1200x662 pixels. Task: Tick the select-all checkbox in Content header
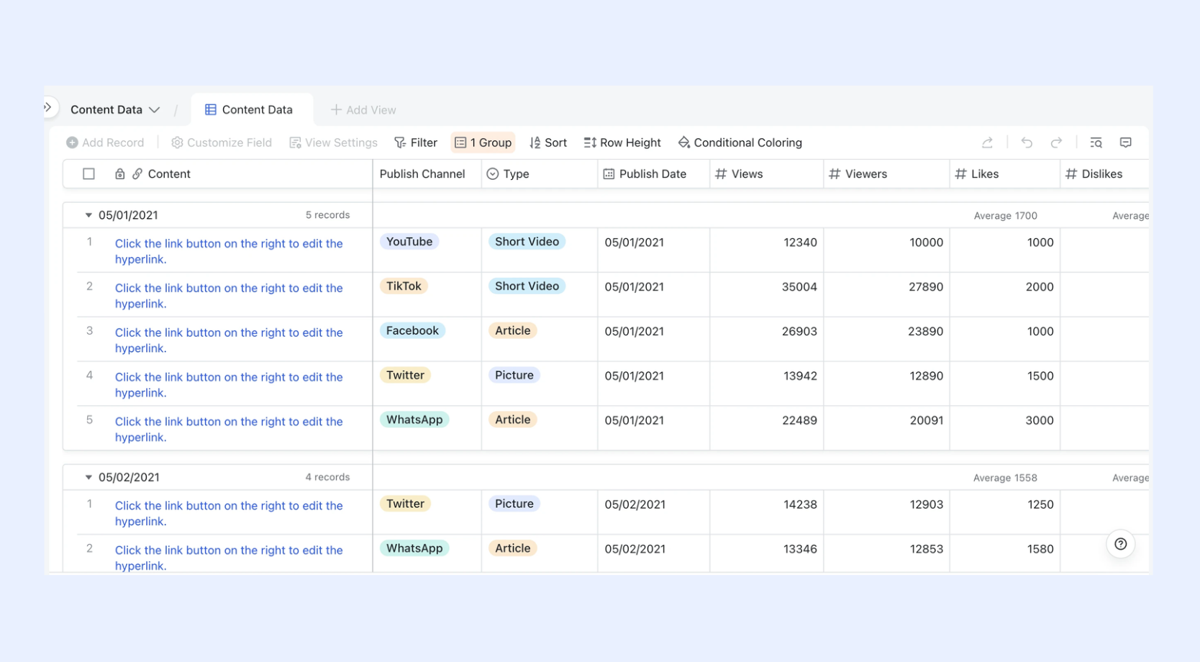pos(88,173)
